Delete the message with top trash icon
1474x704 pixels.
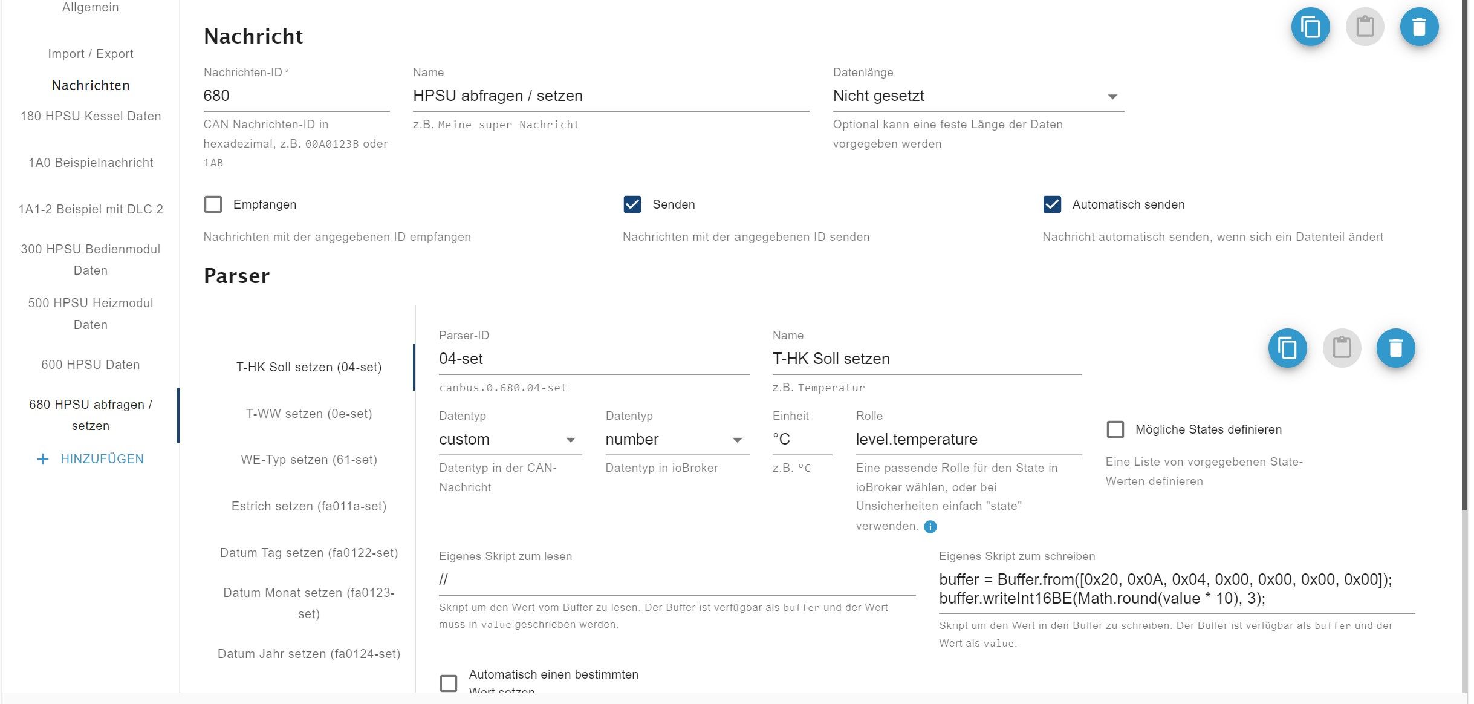click(1419, 27)
